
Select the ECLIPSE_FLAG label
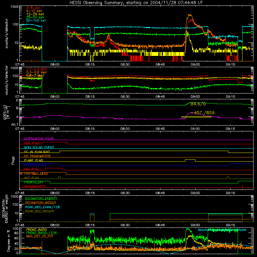point(35,165)
